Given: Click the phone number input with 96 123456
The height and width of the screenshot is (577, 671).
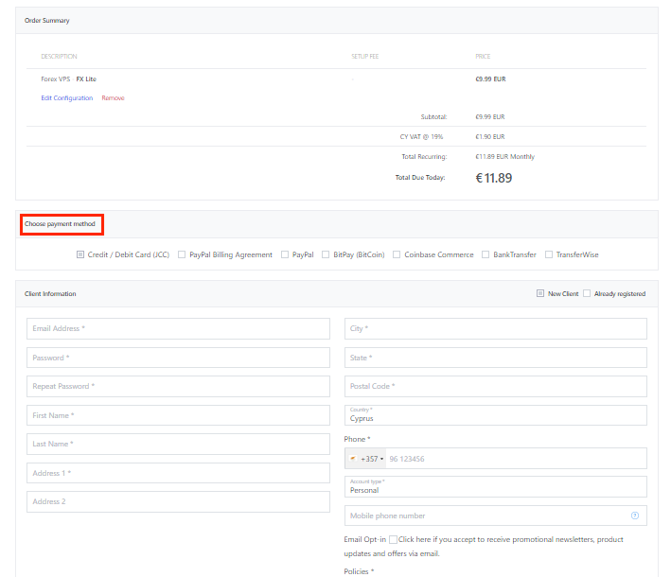Looking at the screenshot, I should 516,459.
